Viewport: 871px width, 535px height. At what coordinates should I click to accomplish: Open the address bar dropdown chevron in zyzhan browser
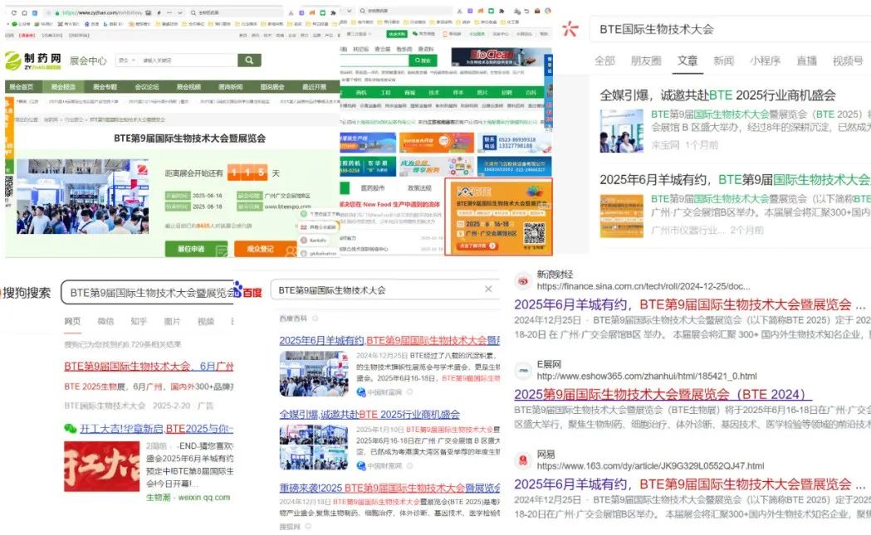180,12
